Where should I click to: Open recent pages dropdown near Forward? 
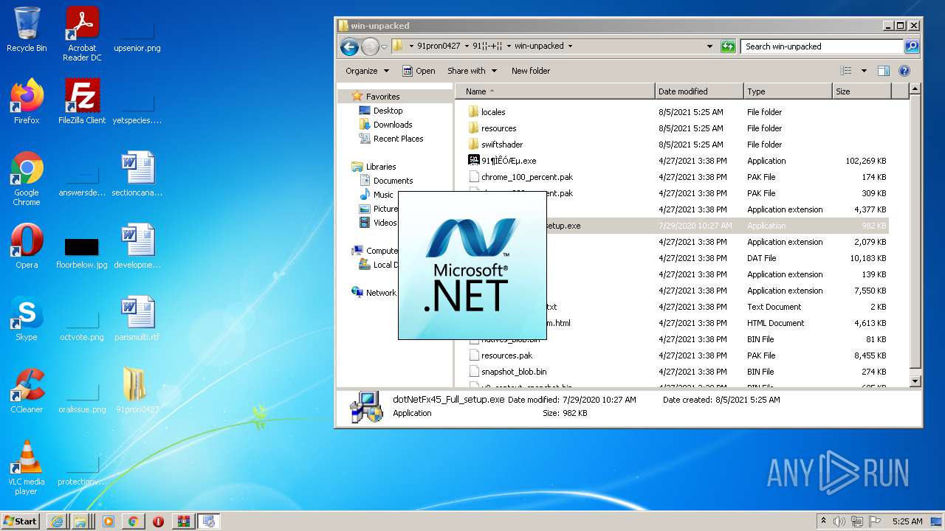(384, 46)
